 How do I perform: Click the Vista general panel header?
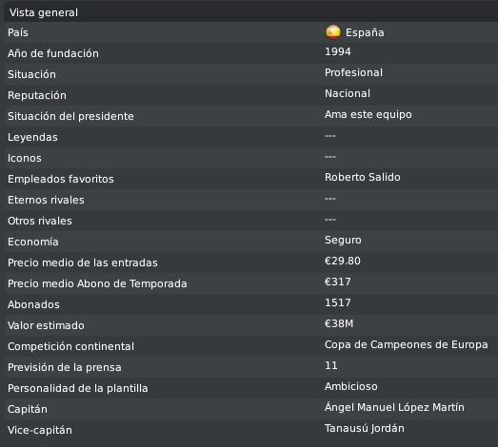tap(251, 12)
